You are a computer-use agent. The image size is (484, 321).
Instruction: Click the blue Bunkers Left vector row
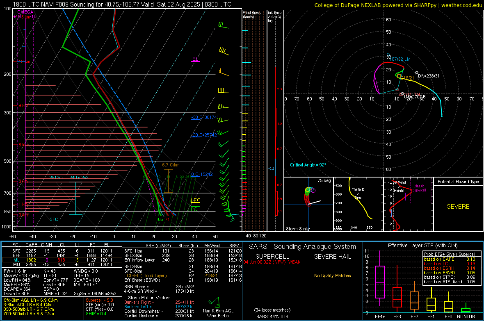tap(159, 307)
